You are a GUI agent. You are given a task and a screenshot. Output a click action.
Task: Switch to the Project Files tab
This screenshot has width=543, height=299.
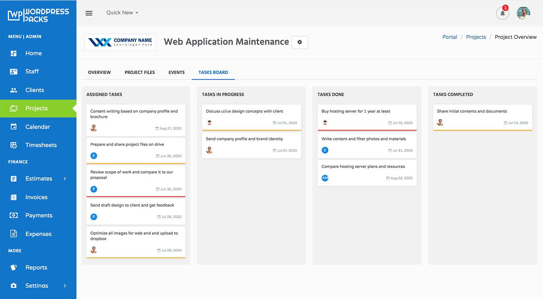(139, 72)
